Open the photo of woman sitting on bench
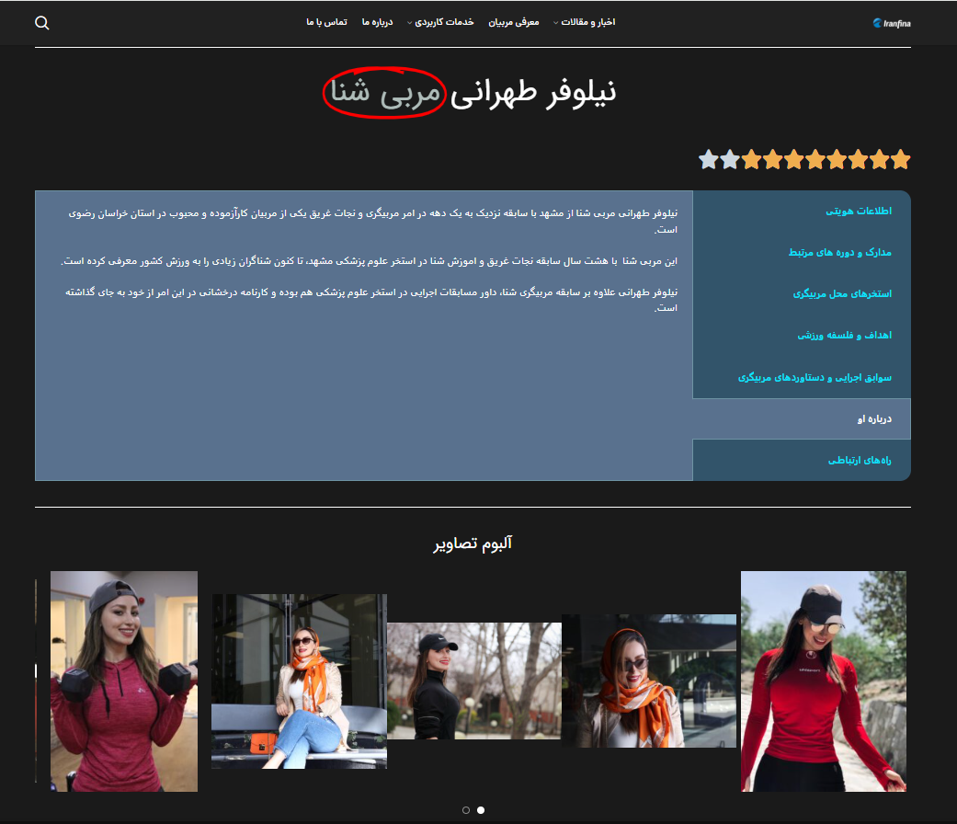Viewport: 957px width, 824px height. point(299,681)
